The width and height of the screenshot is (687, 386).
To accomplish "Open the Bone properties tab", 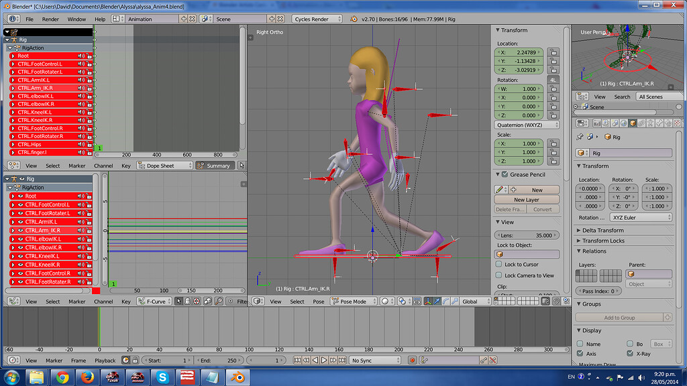I will coord(659,123).
